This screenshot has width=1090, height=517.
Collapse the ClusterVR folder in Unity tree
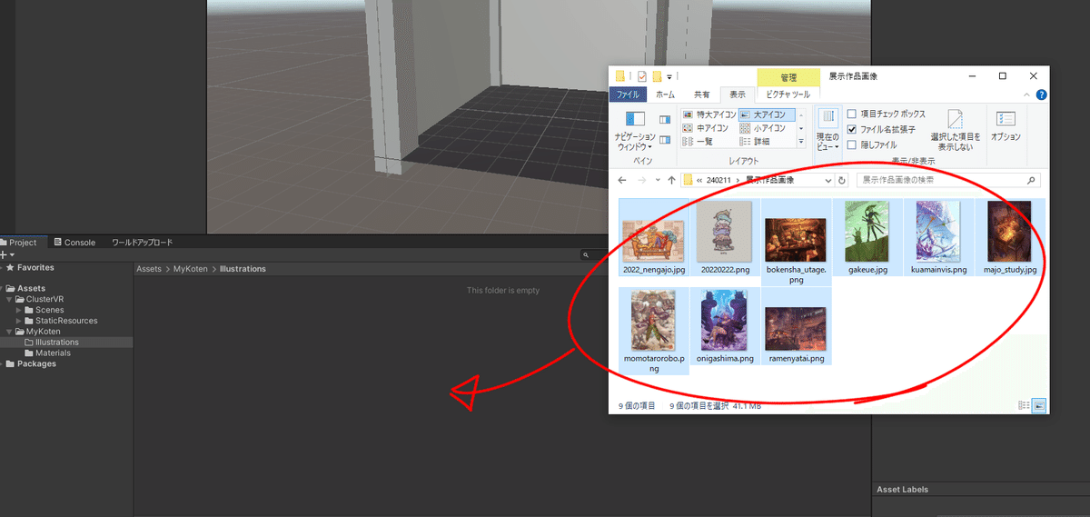10,299
